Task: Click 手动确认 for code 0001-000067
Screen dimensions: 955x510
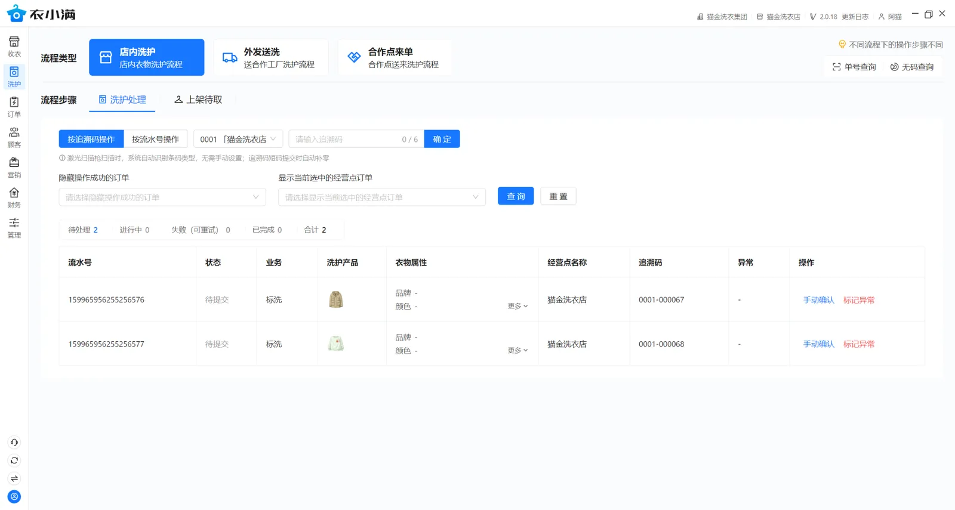Action: point(818,300)
